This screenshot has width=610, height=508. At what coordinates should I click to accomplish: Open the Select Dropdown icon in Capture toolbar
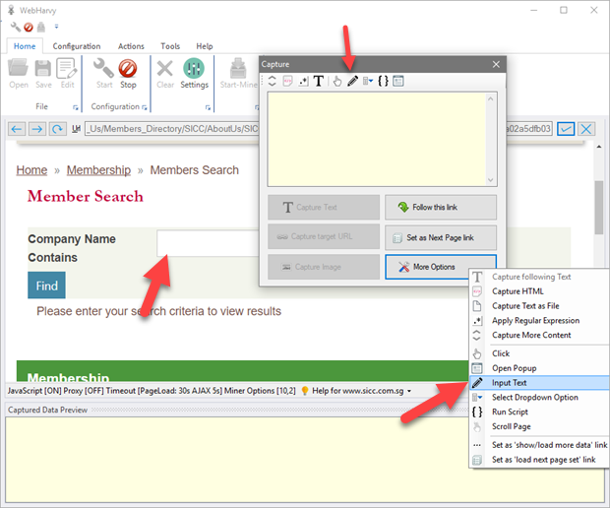point(368,82)
